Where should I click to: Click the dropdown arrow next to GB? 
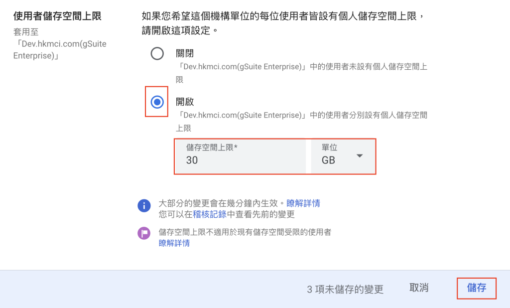[360, 156]
